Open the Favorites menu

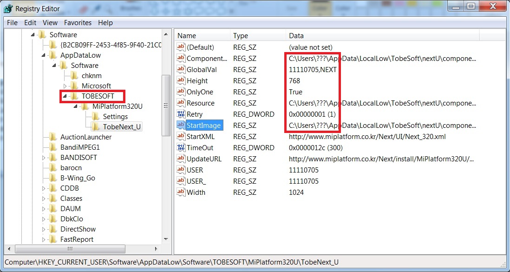click(78, 23)
